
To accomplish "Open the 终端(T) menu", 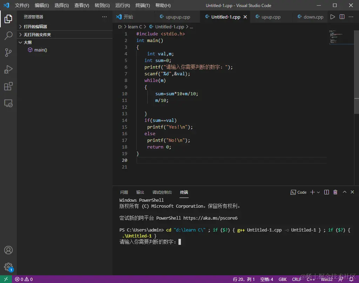I will tap(142, 5).
